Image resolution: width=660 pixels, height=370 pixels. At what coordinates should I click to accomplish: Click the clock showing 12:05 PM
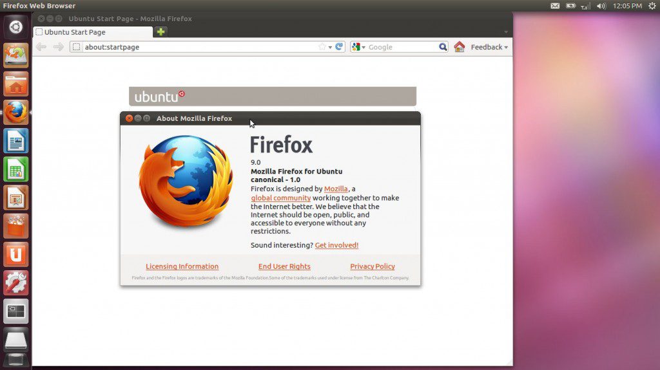click(627, 6)
